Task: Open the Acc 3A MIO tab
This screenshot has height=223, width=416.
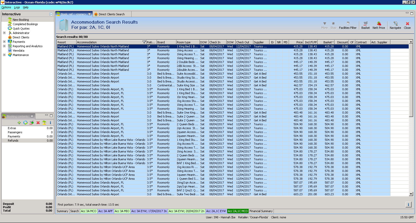Action: tap(122, 211)
